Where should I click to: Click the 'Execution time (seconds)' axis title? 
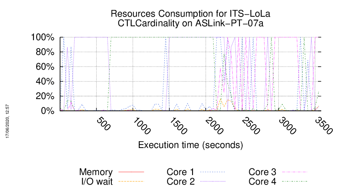point(190,145)
